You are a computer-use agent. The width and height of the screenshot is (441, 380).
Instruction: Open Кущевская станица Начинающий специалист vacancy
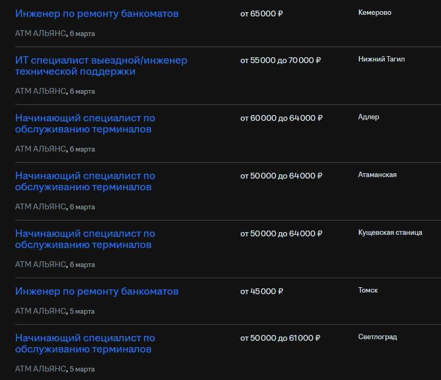pyautogui.click(x=85, y=239)
